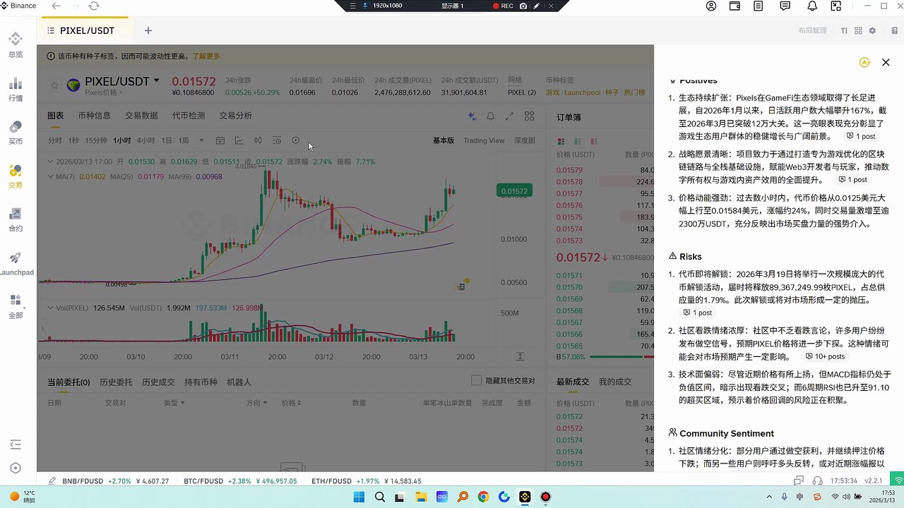The image size is (904, 508).
Task: Open the 买币 buy crypto sidebar icon
Action: pos(16,132)
